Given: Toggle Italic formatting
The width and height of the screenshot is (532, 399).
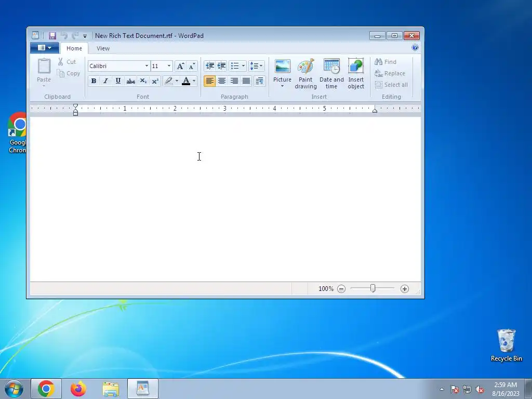Looking at the screenshot, I should pos(106,81).
